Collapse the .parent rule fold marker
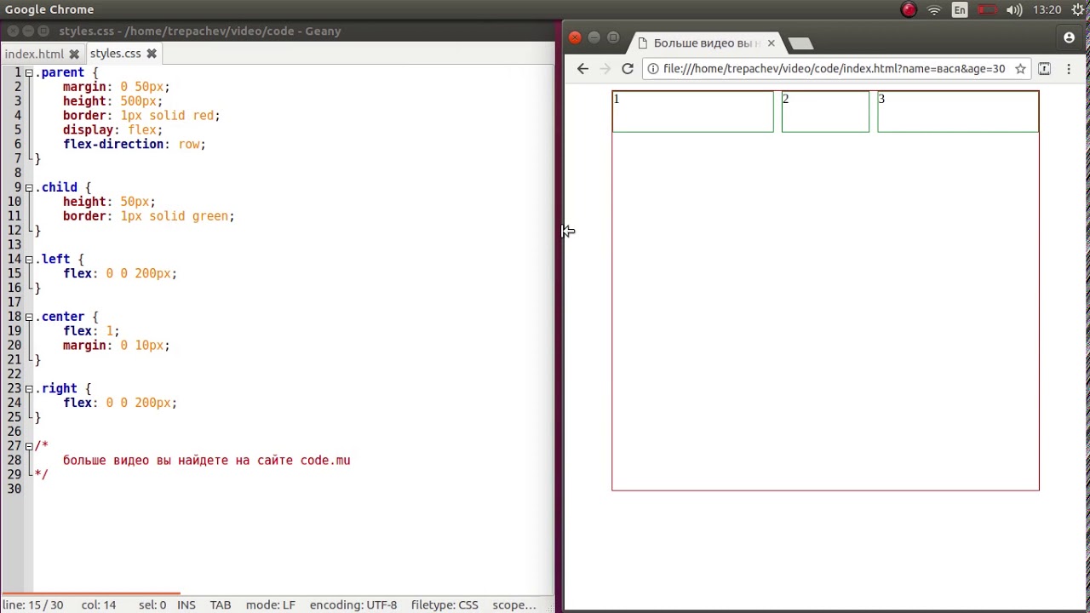The width and height of the screenshot is (1090, 613). (x=29, y=73)
